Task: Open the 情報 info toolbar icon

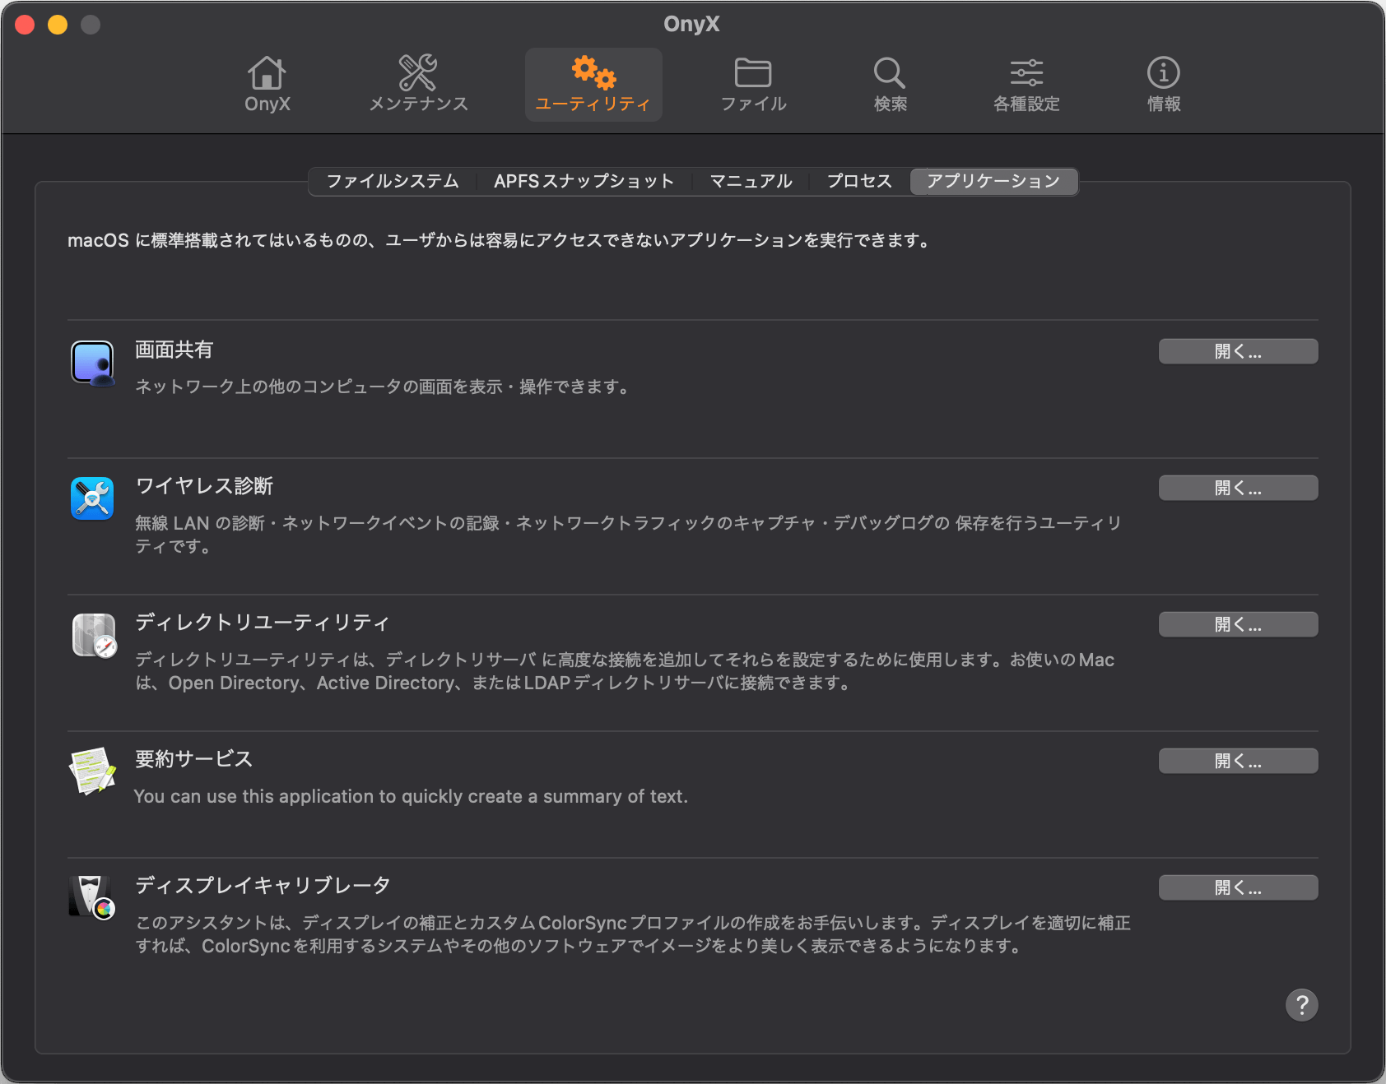Action: (1164, 85)
